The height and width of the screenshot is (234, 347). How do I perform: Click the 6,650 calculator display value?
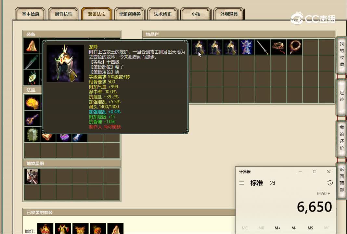(314, 207)
